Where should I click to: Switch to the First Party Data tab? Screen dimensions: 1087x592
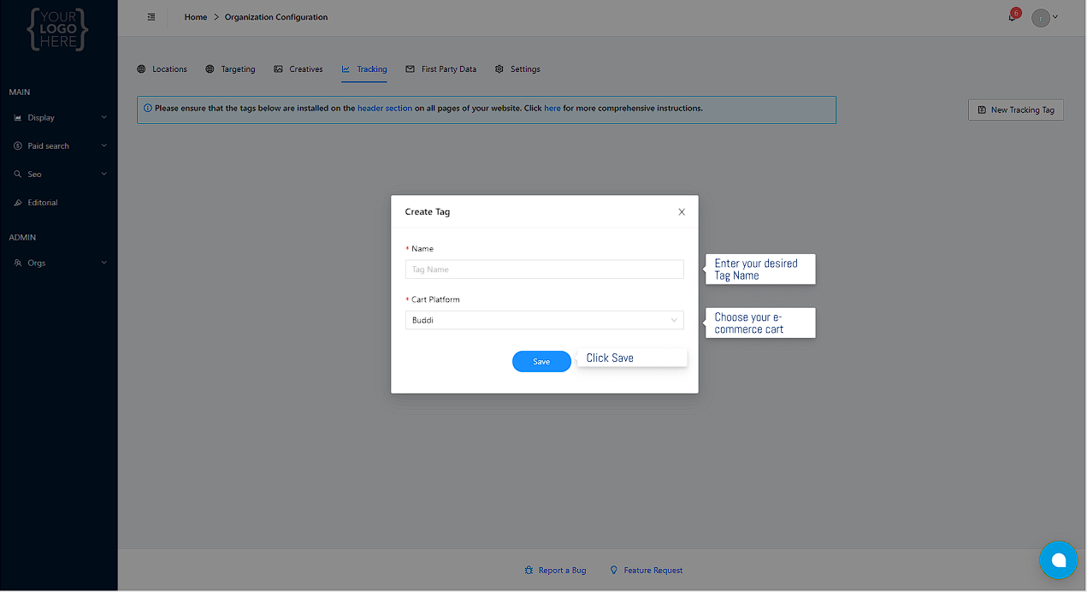(x=441, y=69)
